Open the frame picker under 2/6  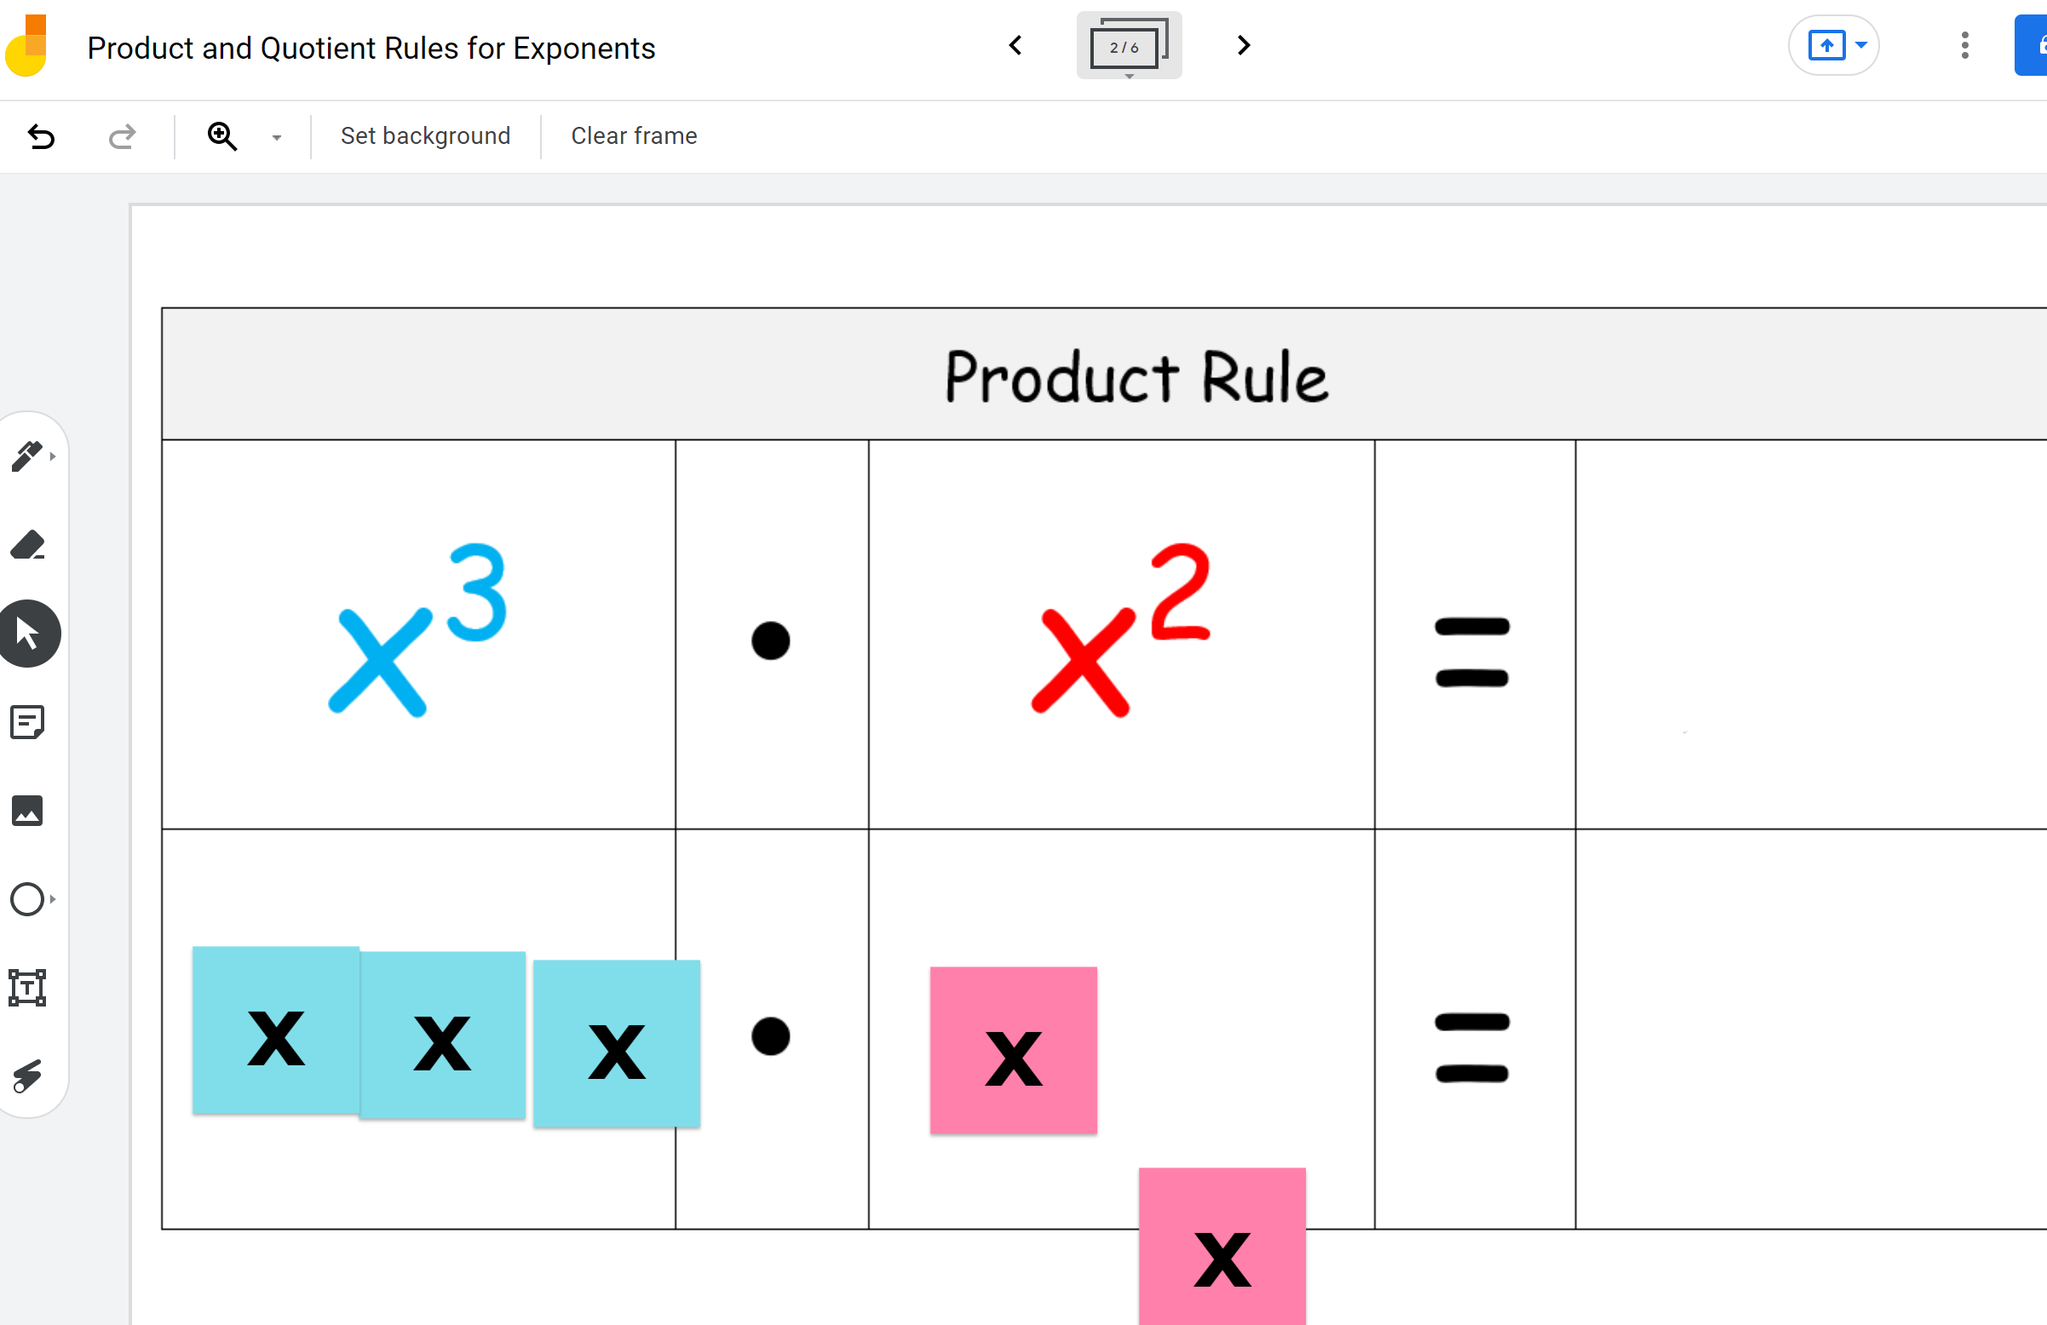pos(1129,45)
